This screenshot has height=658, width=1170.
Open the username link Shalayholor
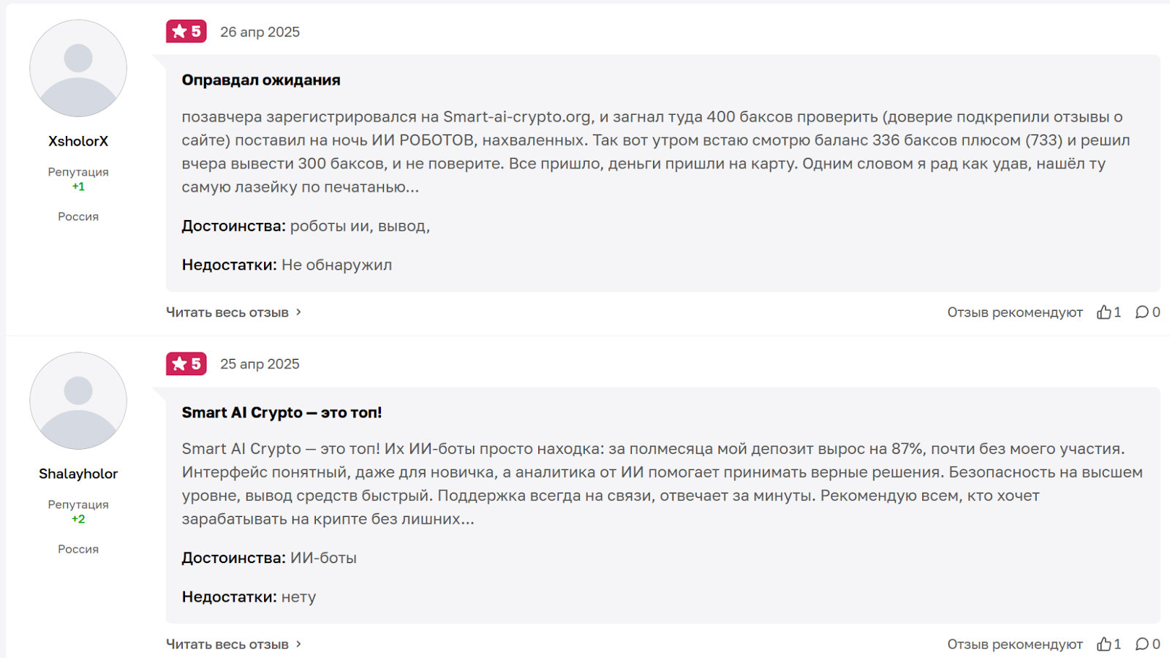(78, 474)
